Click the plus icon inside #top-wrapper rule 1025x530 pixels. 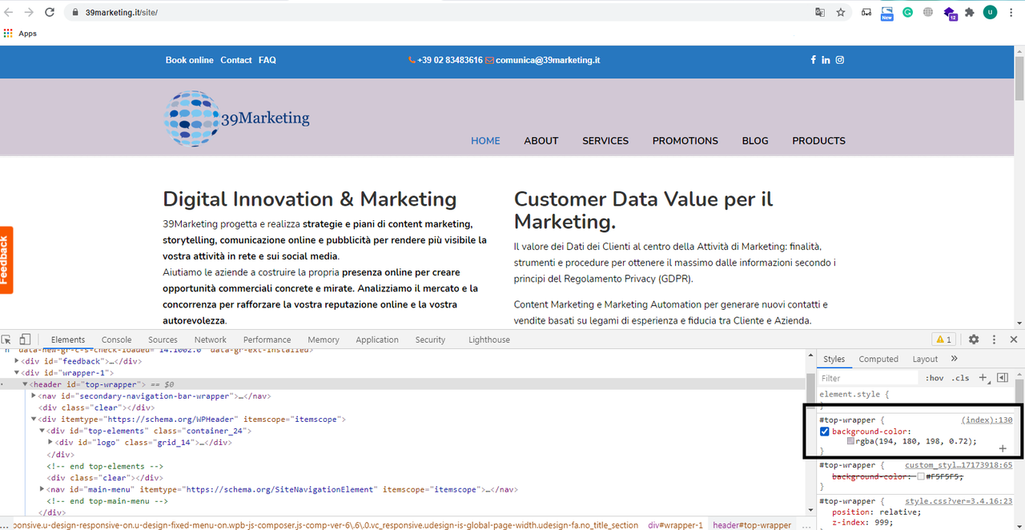coord(1003,448)
